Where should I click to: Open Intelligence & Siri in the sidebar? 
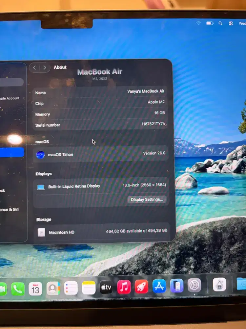(x=9, y=209)
